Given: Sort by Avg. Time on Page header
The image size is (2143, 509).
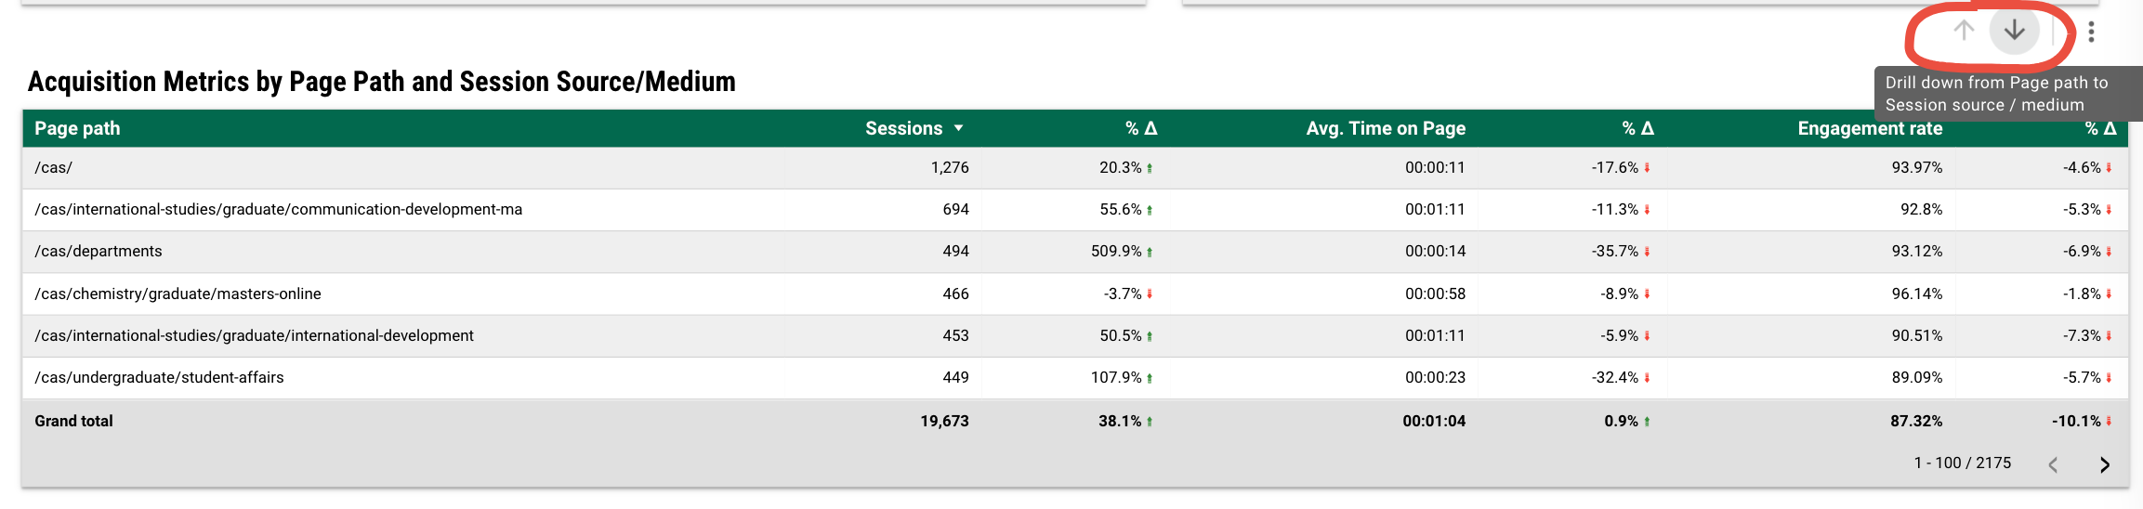Looking at the screenshot, I should pos(1385,128).
